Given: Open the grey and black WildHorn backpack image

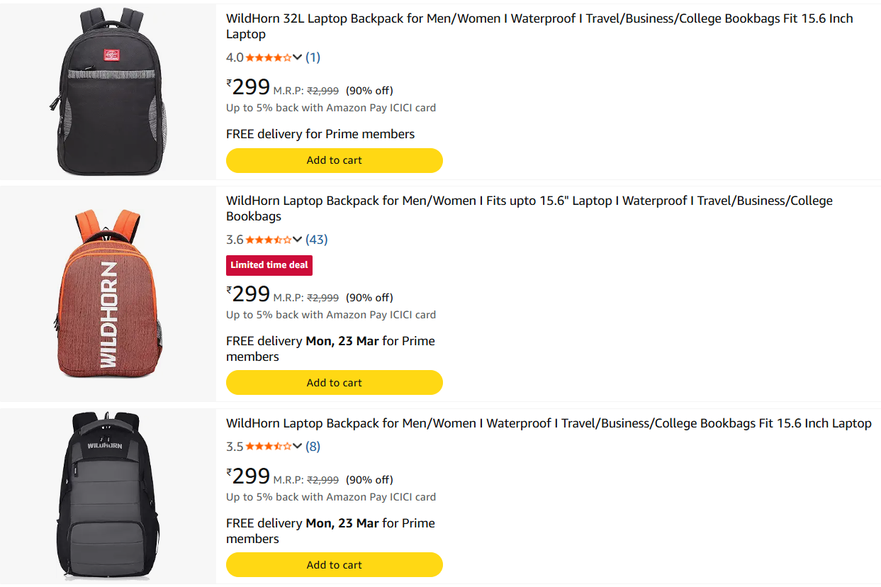Looking at the screenshot, I should pos(108,496).
